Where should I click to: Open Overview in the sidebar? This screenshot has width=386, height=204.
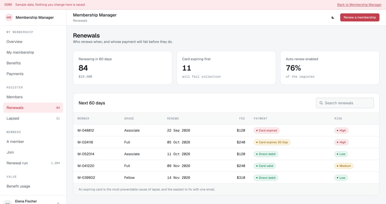pos(33,42)
